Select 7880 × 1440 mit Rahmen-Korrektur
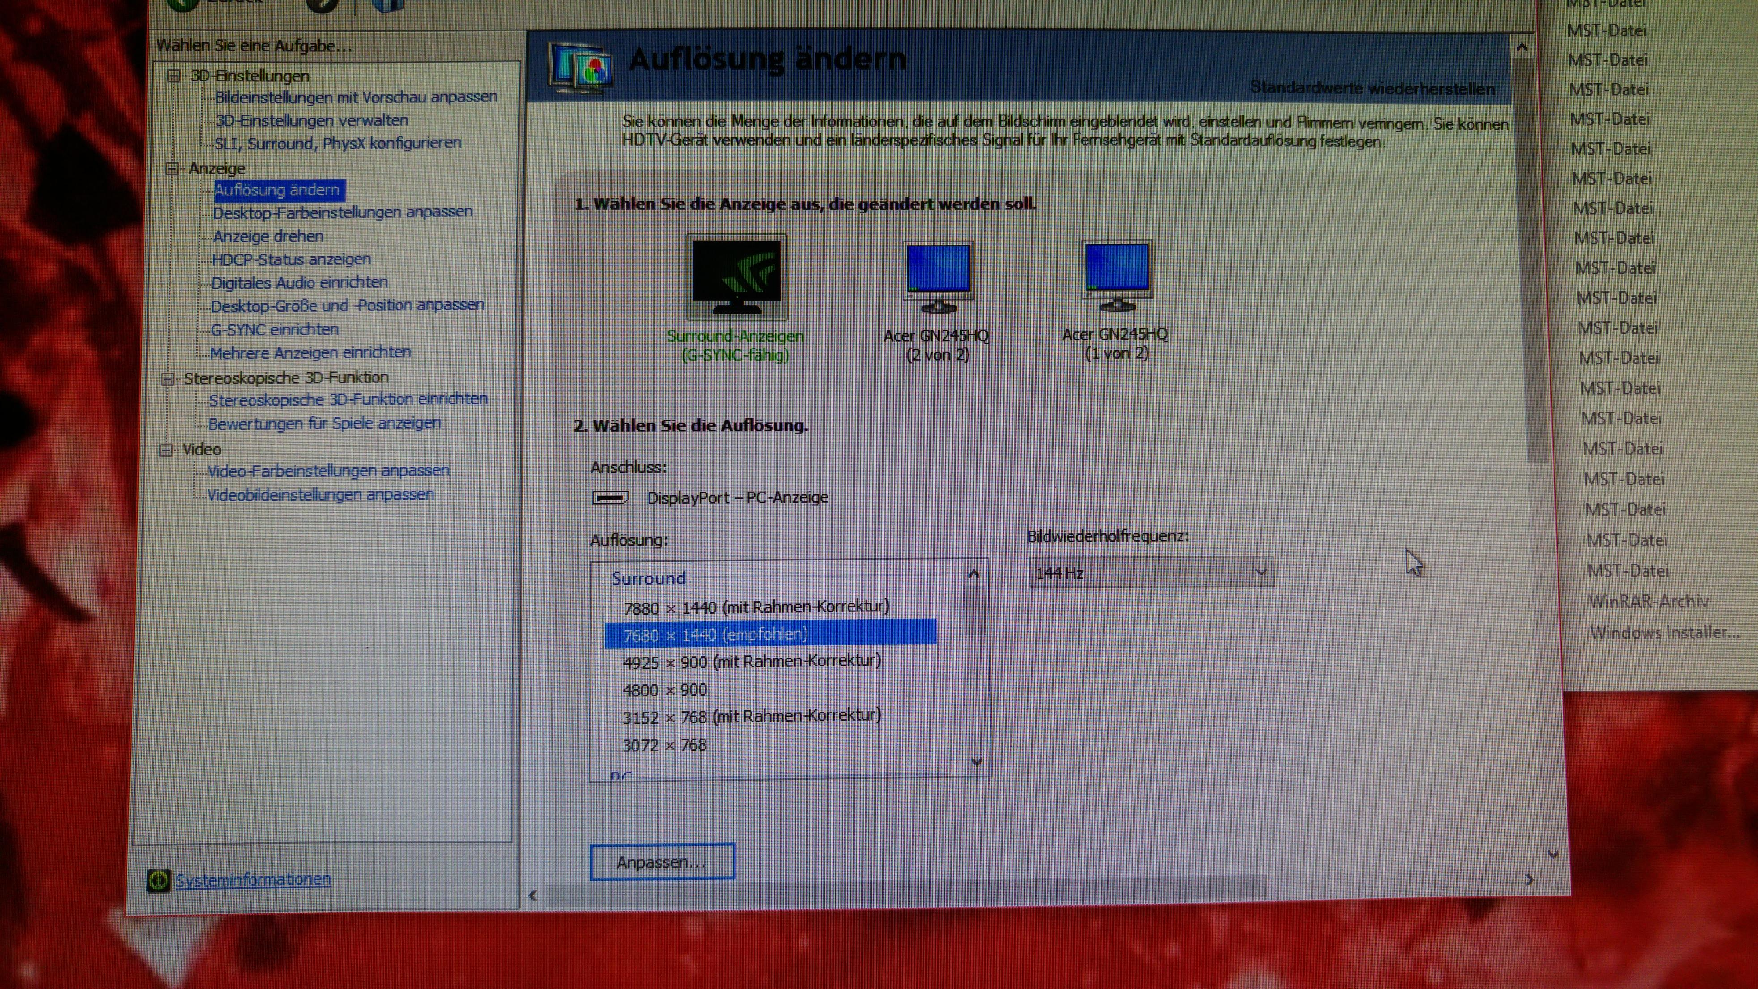This screenshot has width=1758, height=989. (756, 607)
